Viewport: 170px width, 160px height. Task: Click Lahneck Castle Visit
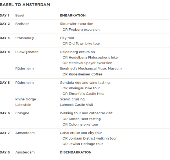pos(76,105)
